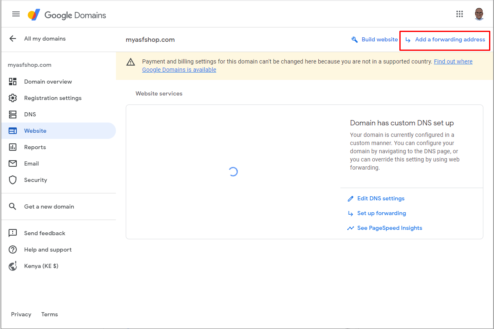Click Build website button
The width and height of the screenshot is (494, 329).
(x=374, y=40)
